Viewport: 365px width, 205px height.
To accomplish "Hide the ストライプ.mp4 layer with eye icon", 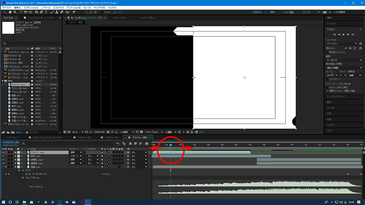I will pos(3,153).
